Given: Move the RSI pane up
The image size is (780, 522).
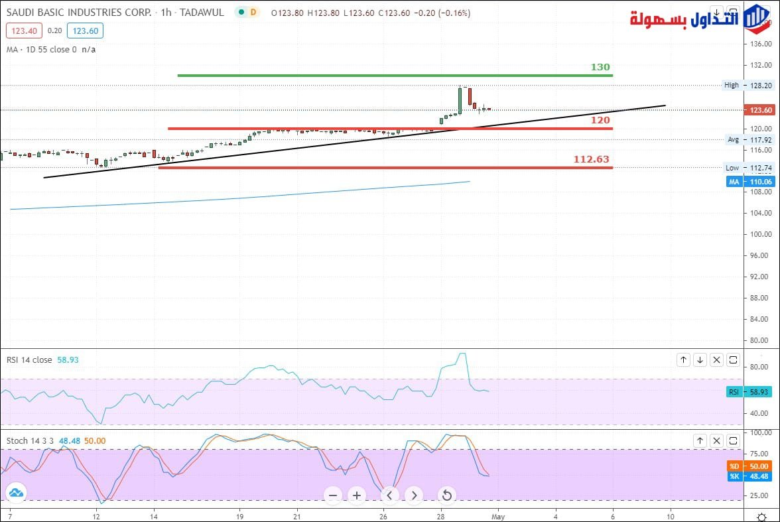Looking at the screenshot, I should (x=683, y=359).
